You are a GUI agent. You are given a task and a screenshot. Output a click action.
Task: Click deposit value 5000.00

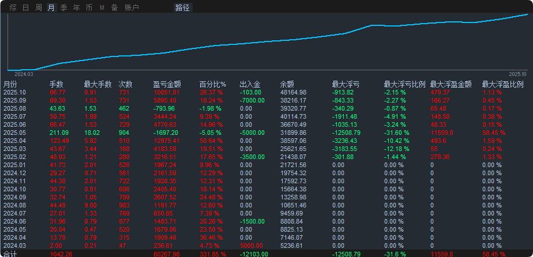(251, 245)
